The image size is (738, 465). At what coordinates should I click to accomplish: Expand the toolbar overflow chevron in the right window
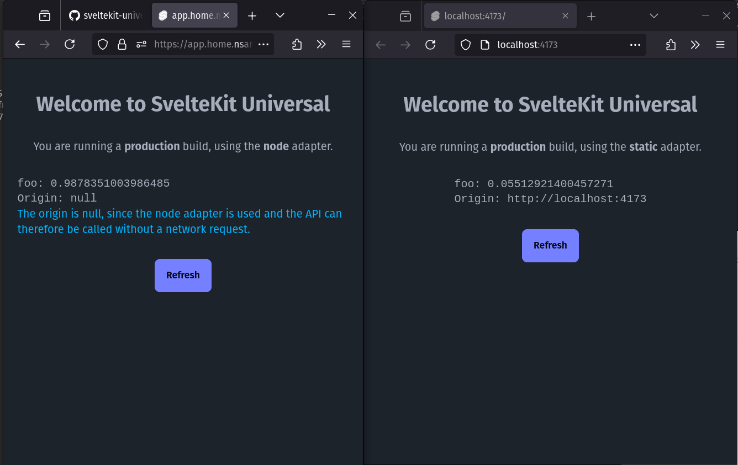pyautogui.click(x=695, y=45)
